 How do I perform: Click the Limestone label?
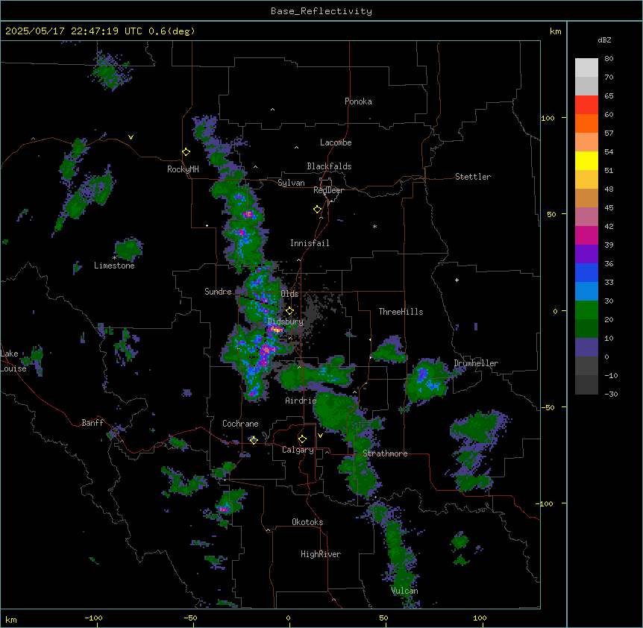point(114,266)
